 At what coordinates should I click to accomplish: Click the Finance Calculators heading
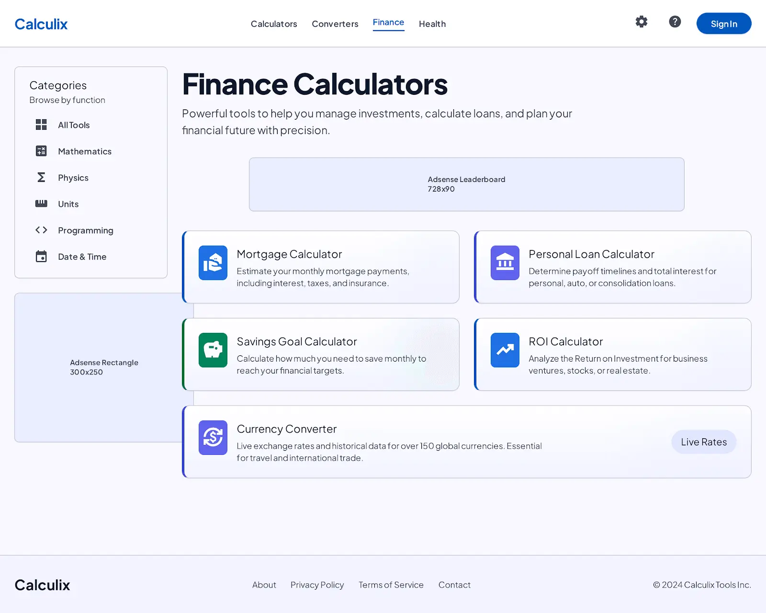coord(315,84)
